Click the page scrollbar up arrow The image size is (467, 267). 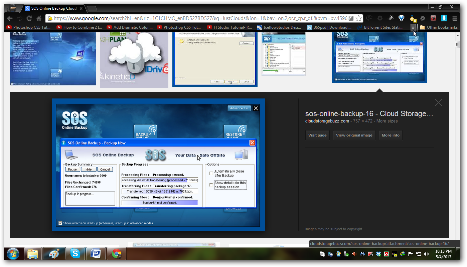457,35
